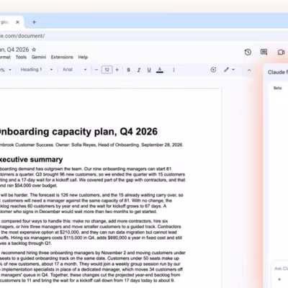Open more toolbar options menu
The width and height of the screenshot is (288, 288).
pyautogui.click(x=174, y=70)
